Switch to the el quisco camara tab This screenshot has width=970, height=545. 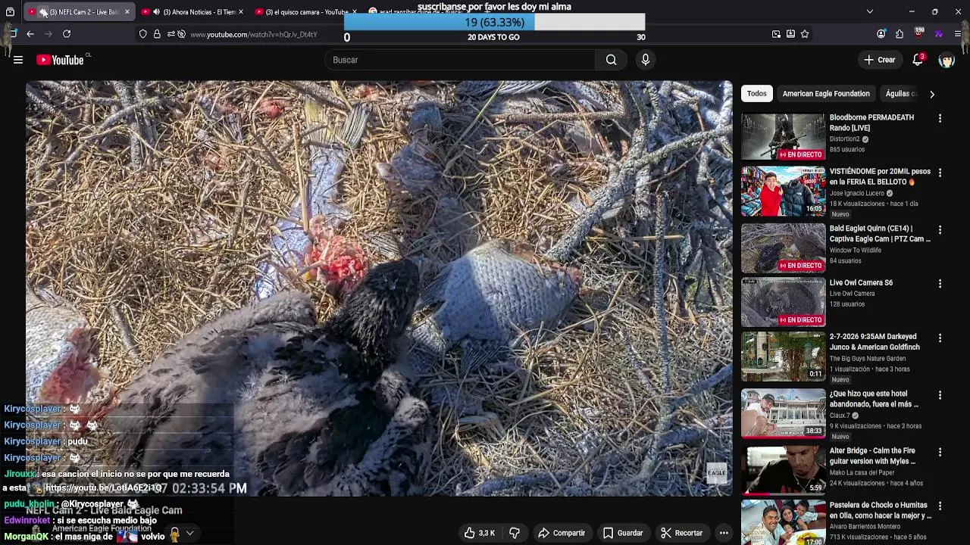(x=307, y=12)
